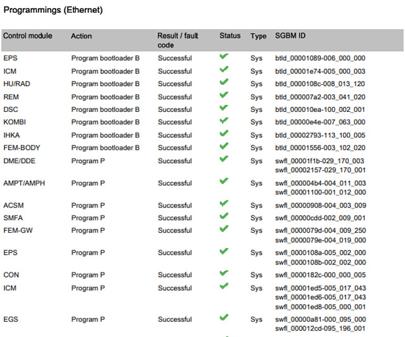The width and height of the screenshot is (405, 337).
Task: Click the green checkmark in the DSC row
Action: point(224,108)
